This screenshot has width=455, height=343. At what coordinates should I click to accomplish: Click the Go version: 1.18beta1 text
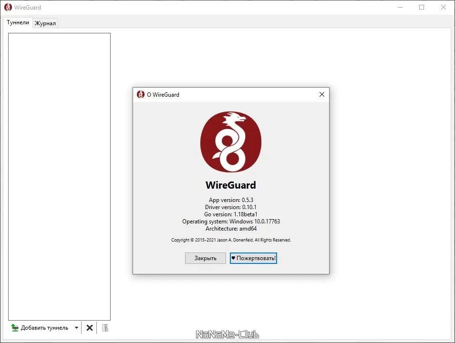coord(231,214)
